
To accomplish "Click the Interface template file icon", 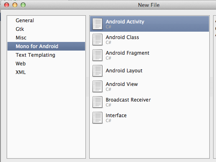I will pos(97,118).
